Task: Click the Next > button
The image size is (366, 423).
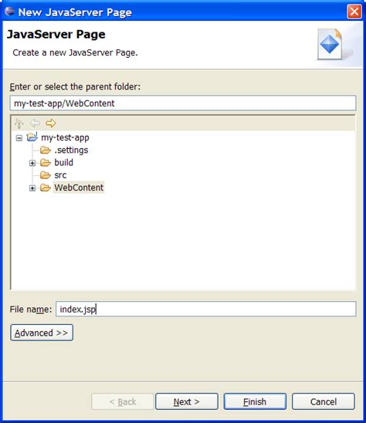Action: point(187,401)
